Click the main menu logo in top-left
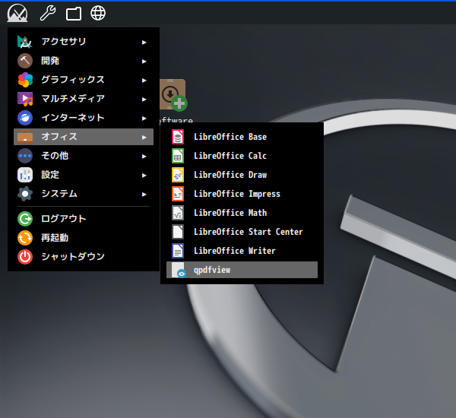 click(x=17, y=13)
